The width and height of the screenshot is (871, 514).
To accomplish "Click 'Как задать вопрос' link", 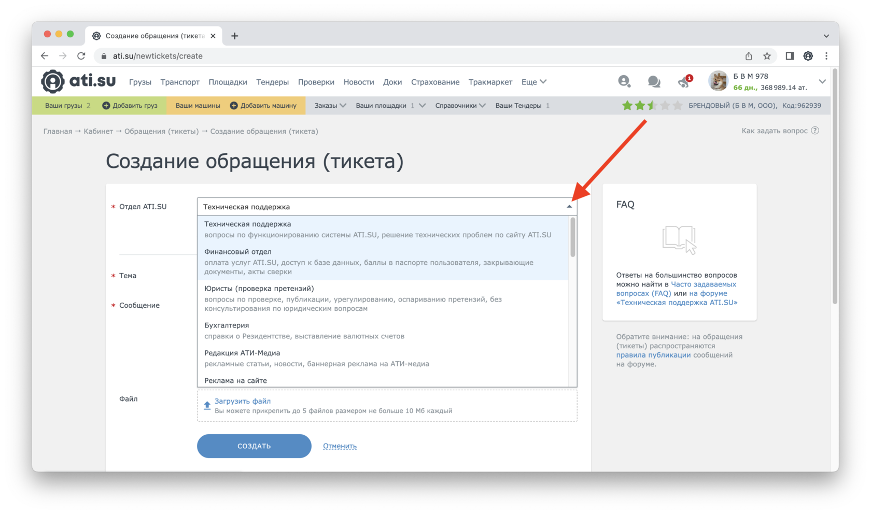I will (775, 131).
